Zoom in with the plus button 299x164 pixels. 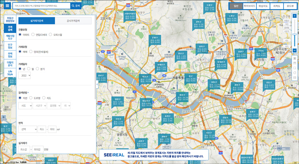click(x=294, y=16)
